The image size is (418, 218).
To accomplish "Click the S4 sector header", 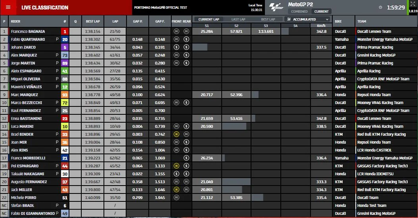I will (295, 26).
